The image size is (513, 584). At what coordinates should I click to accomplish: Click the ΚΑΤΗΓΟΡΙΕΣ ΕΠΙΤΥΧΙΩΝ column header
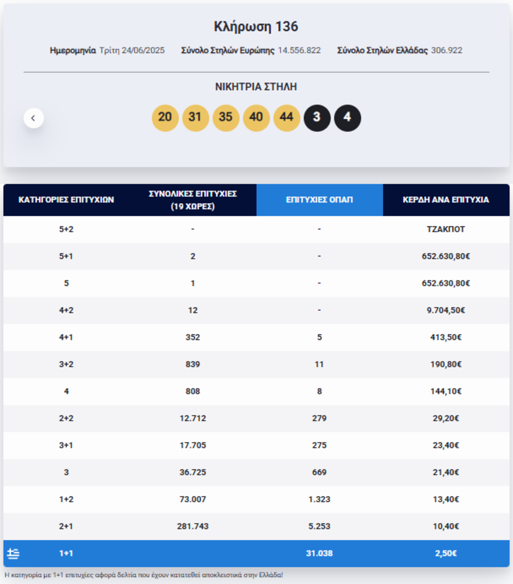click(66, 200)
